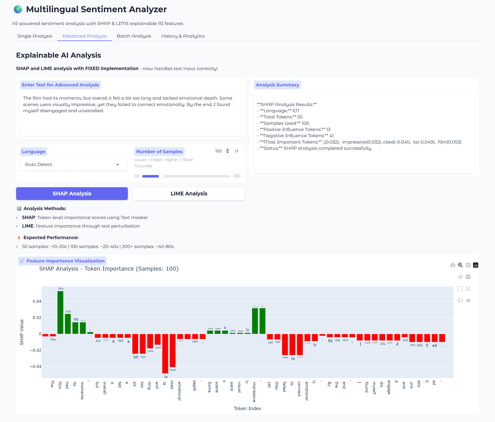Click into the advanced analysis text box
495x422 pixels.
click(130, 114)
